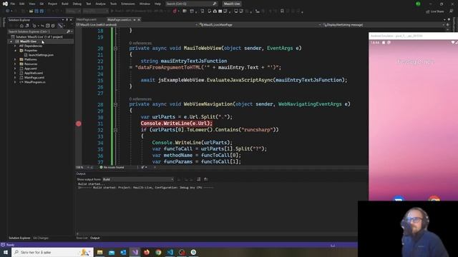Remove the breakpoint on line 31

point(79,124)
